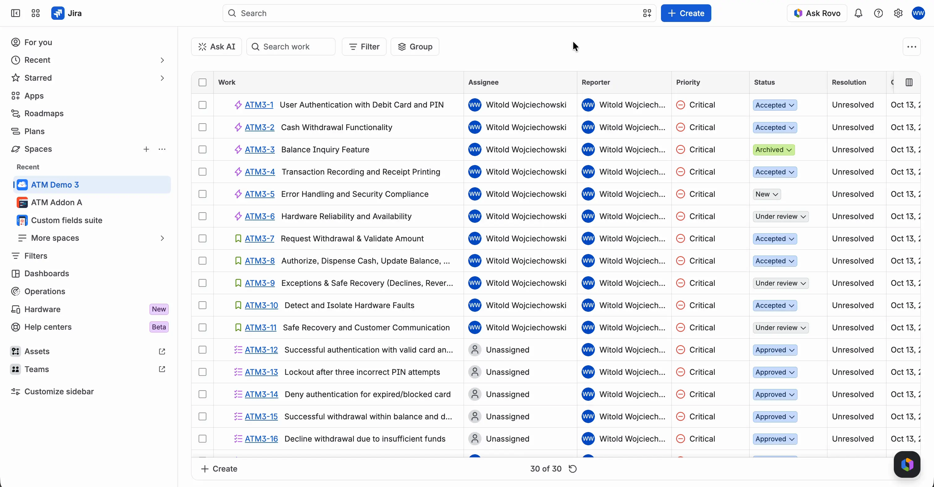934x487 pixels.
Task: Open the more actions ellipsis above the table
Action: [x=911, y=47]
